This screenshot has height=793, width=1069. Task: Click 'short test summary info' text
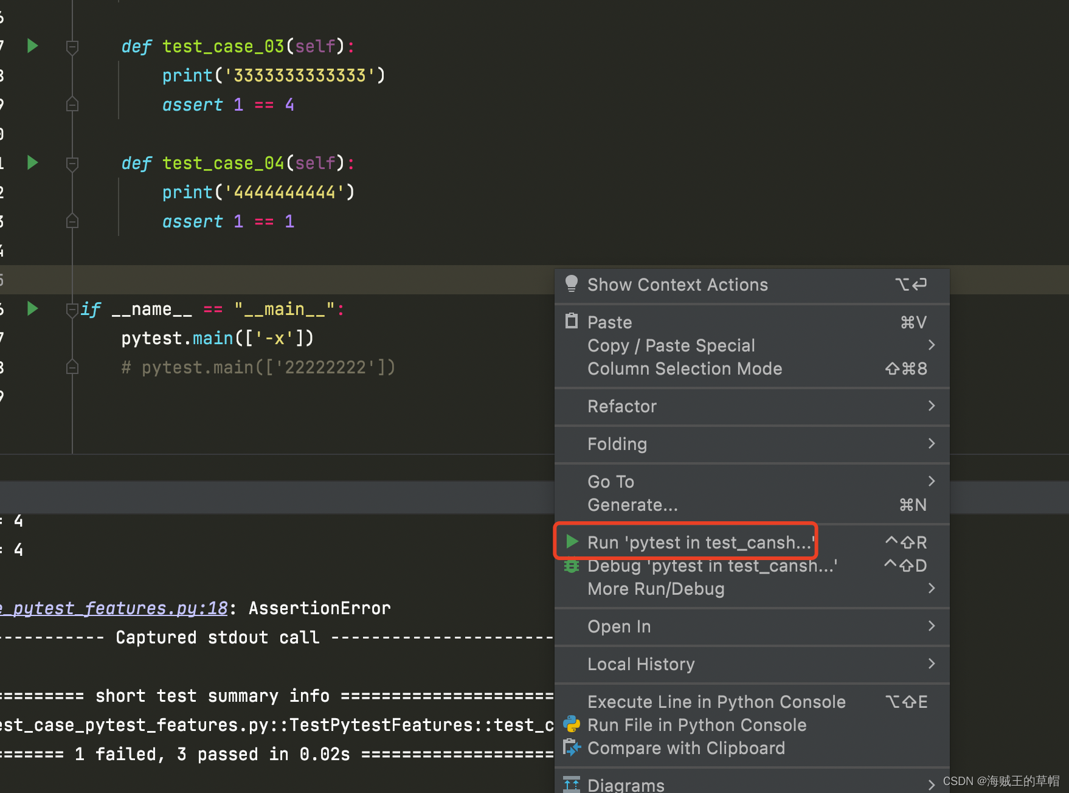pos(212,696)
